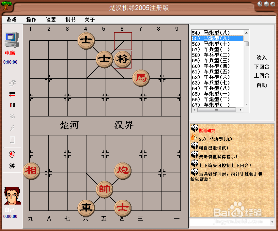Select list entry 65) 车炮型(一)

[217, 94]
